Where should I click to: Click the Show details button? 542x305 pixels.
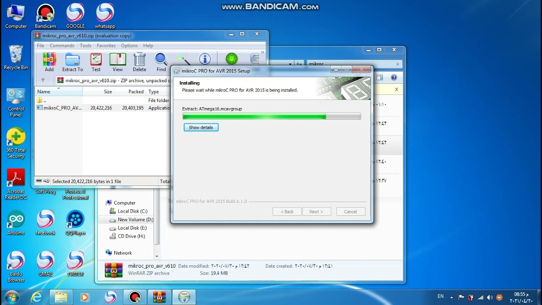point(201,128)
